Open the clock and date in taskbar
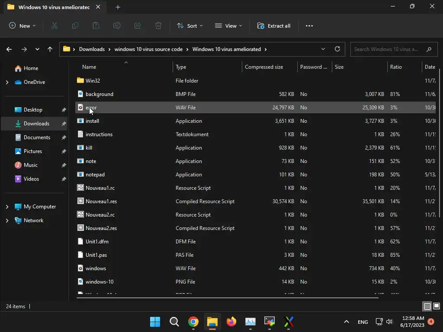 pyautogui.click(x=412, y=322)
